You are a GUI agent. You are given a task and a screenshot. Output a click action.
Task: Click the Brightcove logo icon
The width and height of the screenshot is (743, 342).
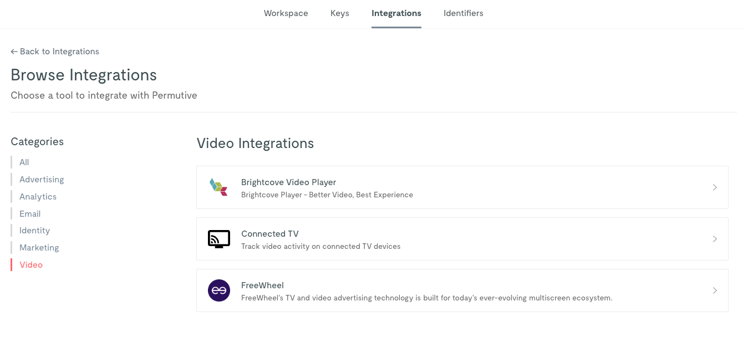coord(218,187)
